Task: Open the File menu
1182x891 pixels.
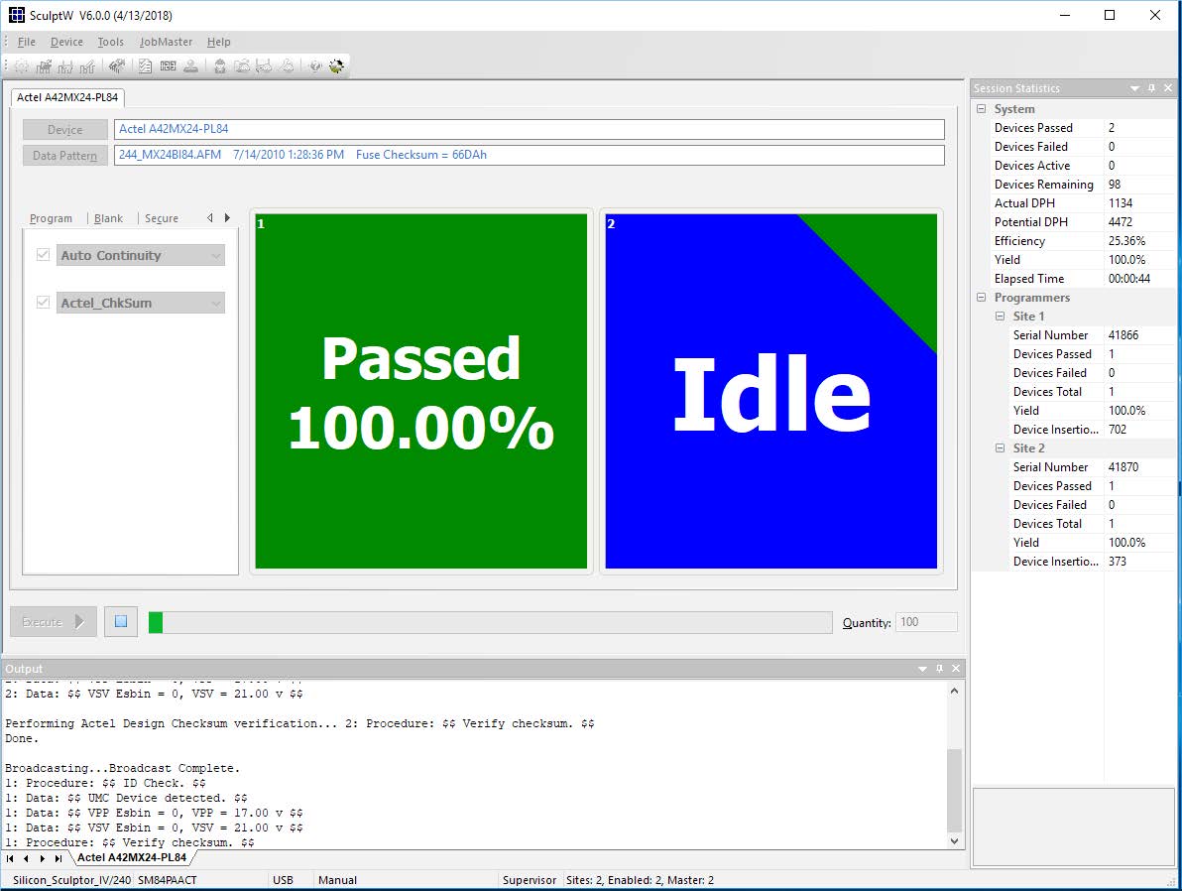Action: click(27, 42)
